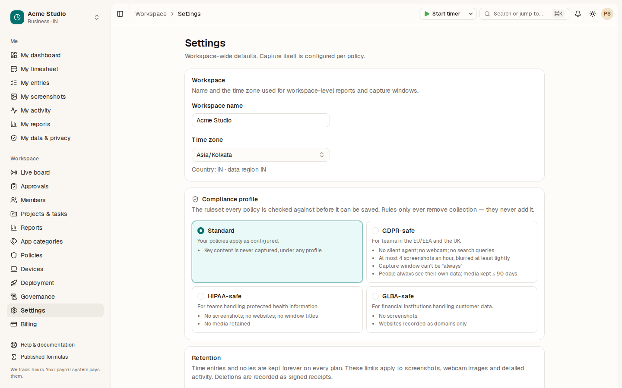Screen dimensions: 622x388
Task: Open My entries in the sidebar
Action: pos(55,83)
